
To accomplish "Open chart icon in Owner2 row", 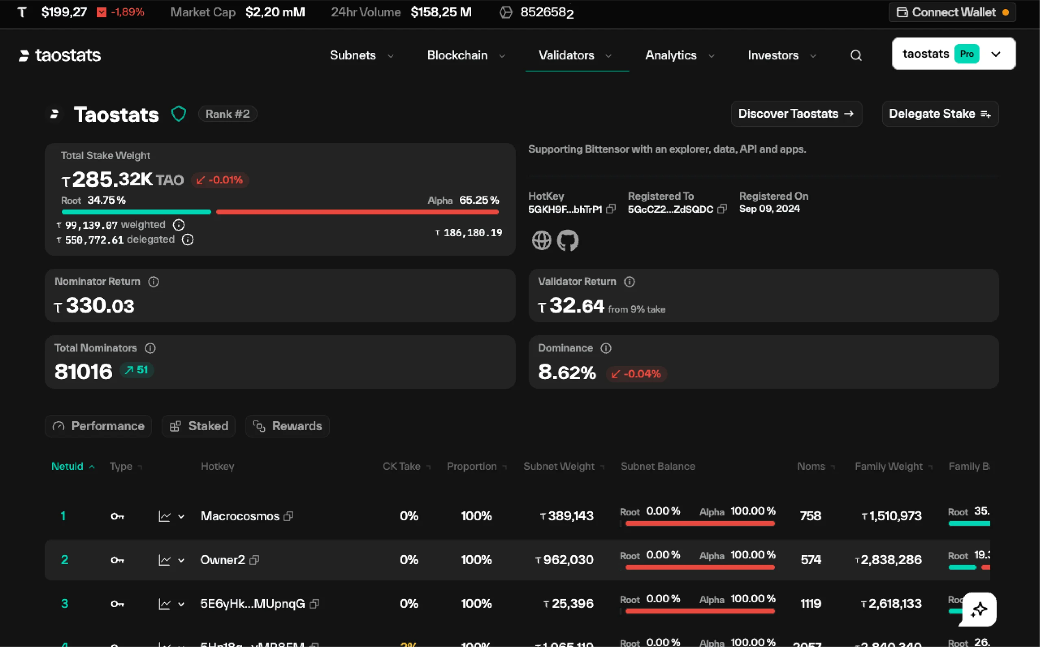I will click(165, 560).
